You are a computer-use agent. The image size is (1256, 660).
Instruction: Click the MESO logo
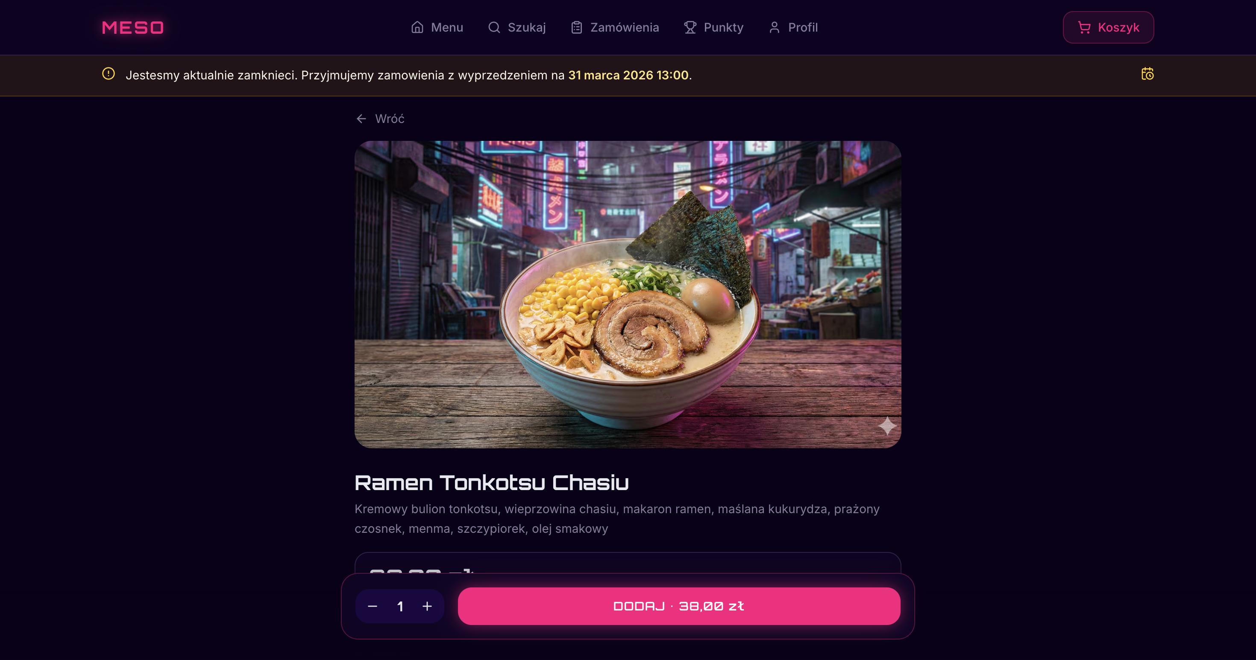point(132,27)
